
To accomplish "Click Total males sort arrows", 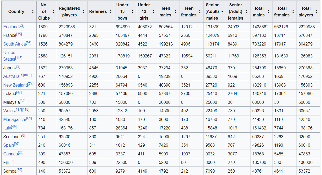I will tap(269, 12).
